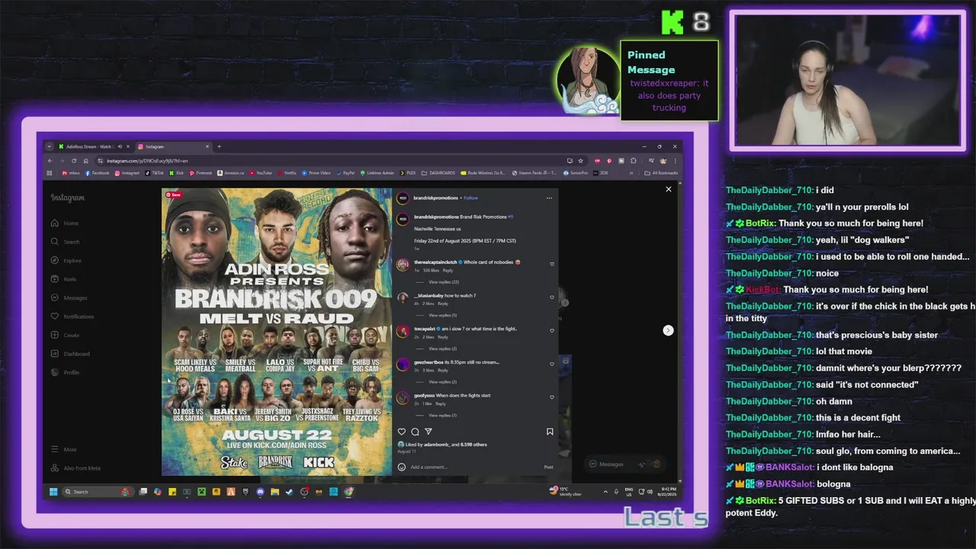The image size is (976, 549).
Task: Open Steam from taskbar
Action: click(289, 492)
